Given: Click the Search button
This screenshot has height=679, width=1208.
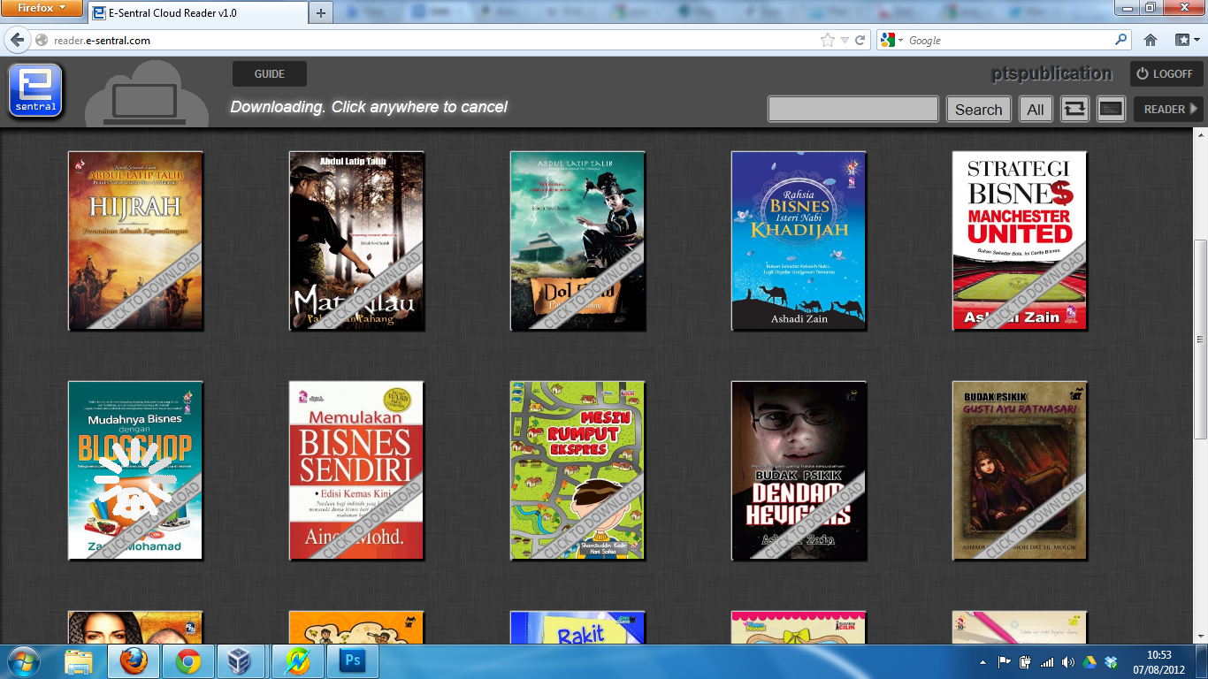Looking at the screenshot, I should (x=978, y=110).
